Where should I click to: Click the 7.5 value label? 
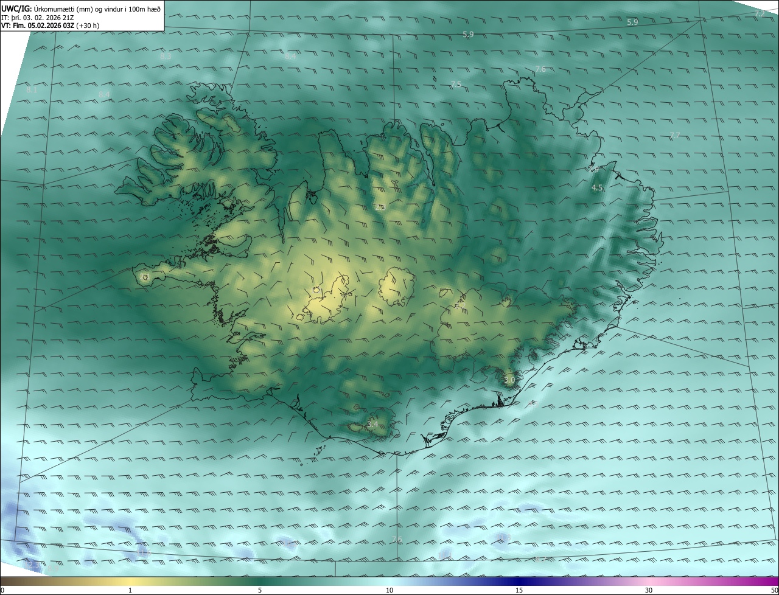point(456,84)
